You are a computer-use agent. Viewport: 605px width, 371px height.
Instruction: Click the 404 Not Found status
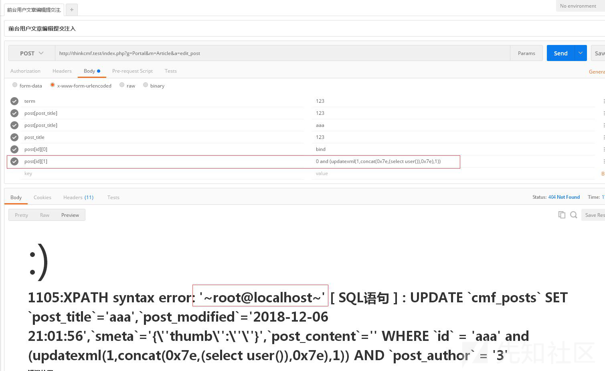tap(564, 197)
